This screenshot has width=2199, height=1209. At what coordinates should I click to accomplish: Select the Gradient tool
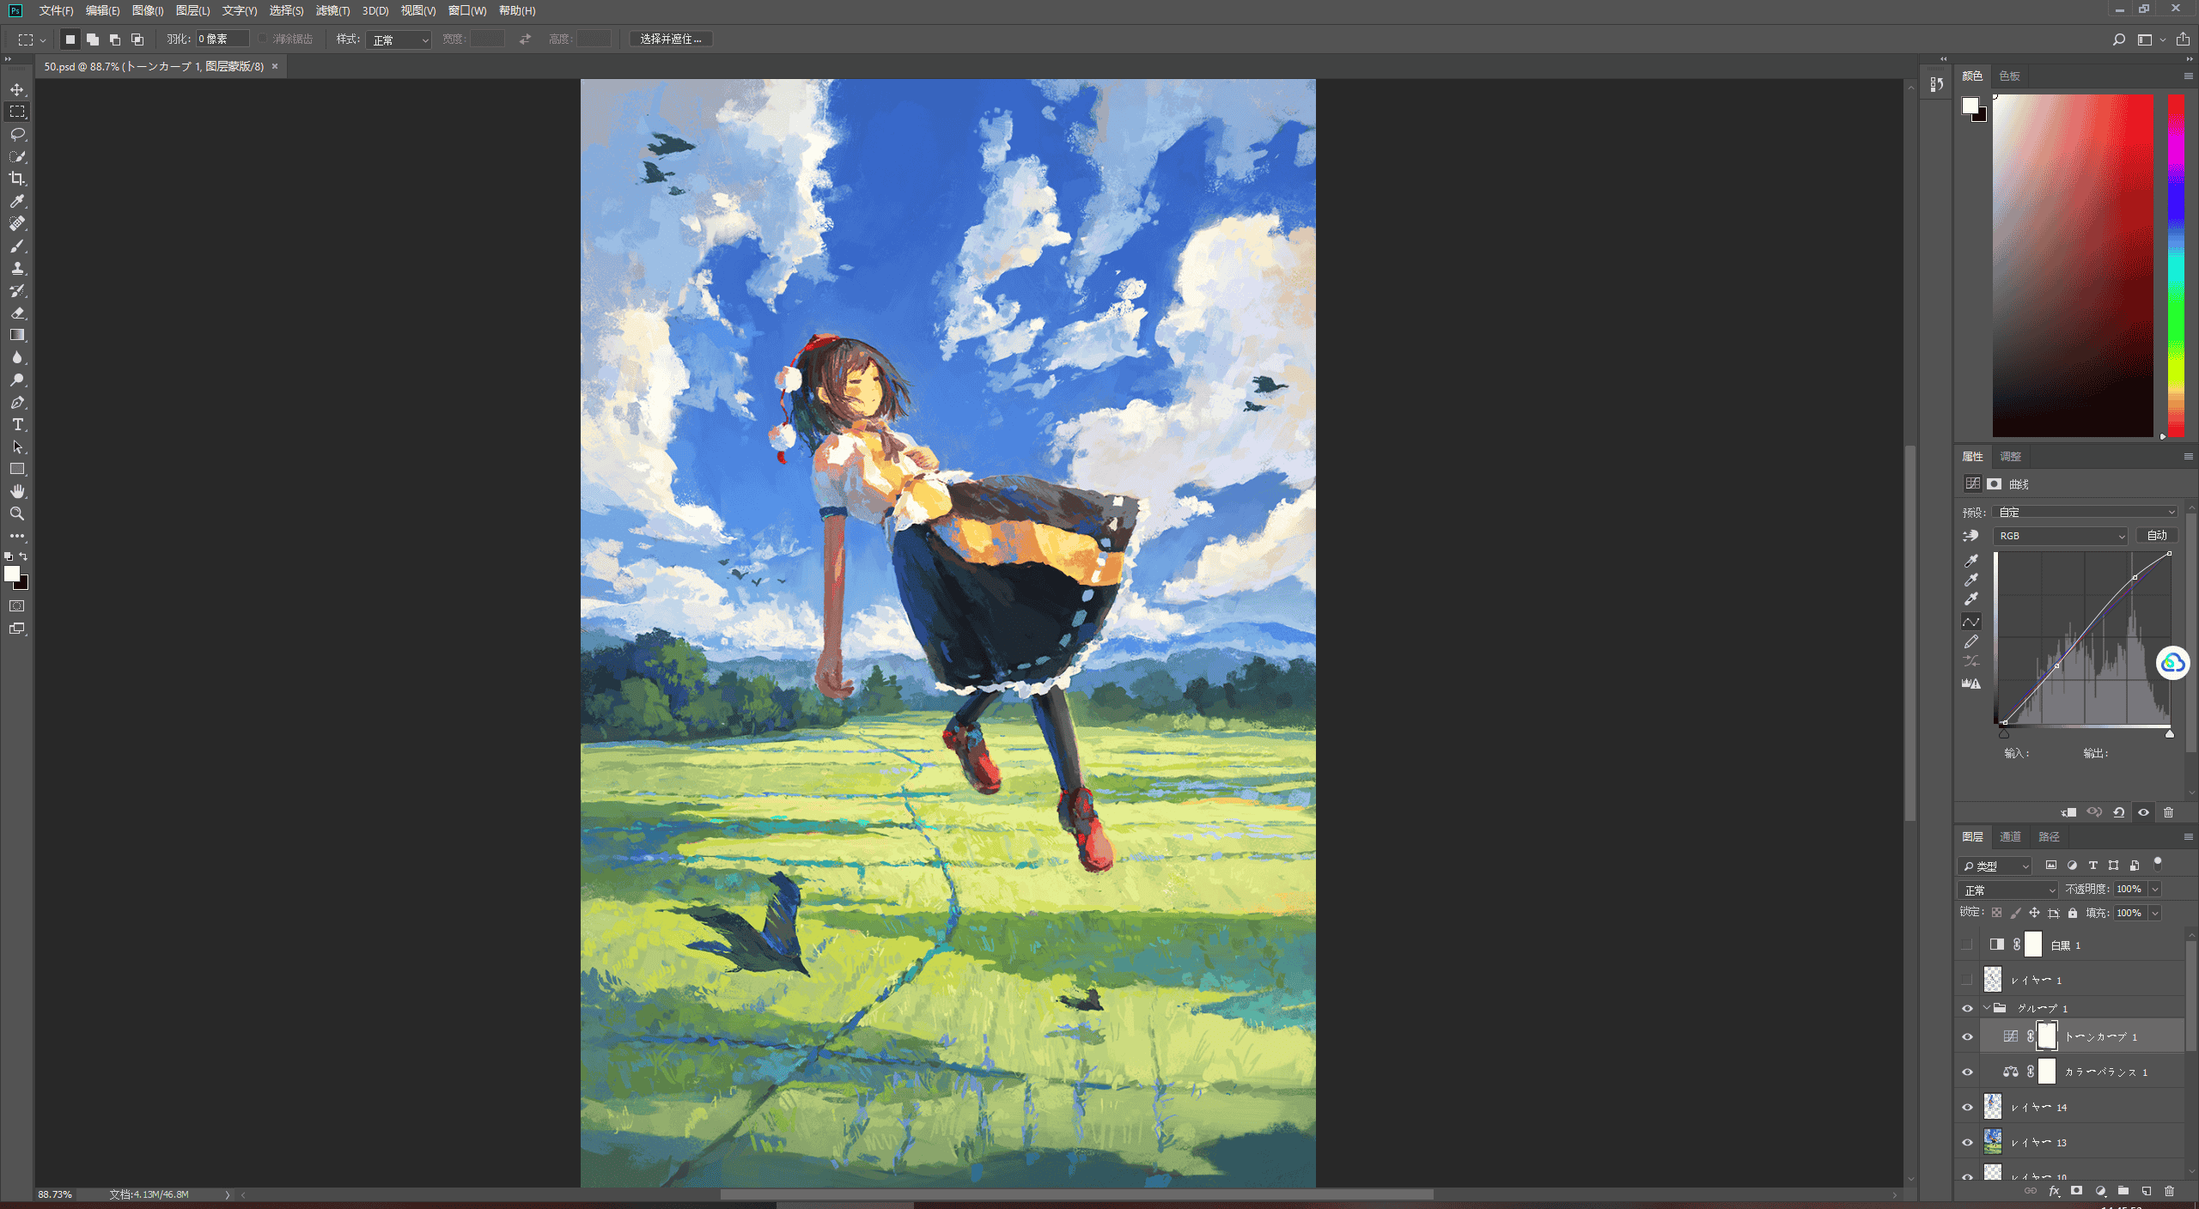click(x=17, y=335)
